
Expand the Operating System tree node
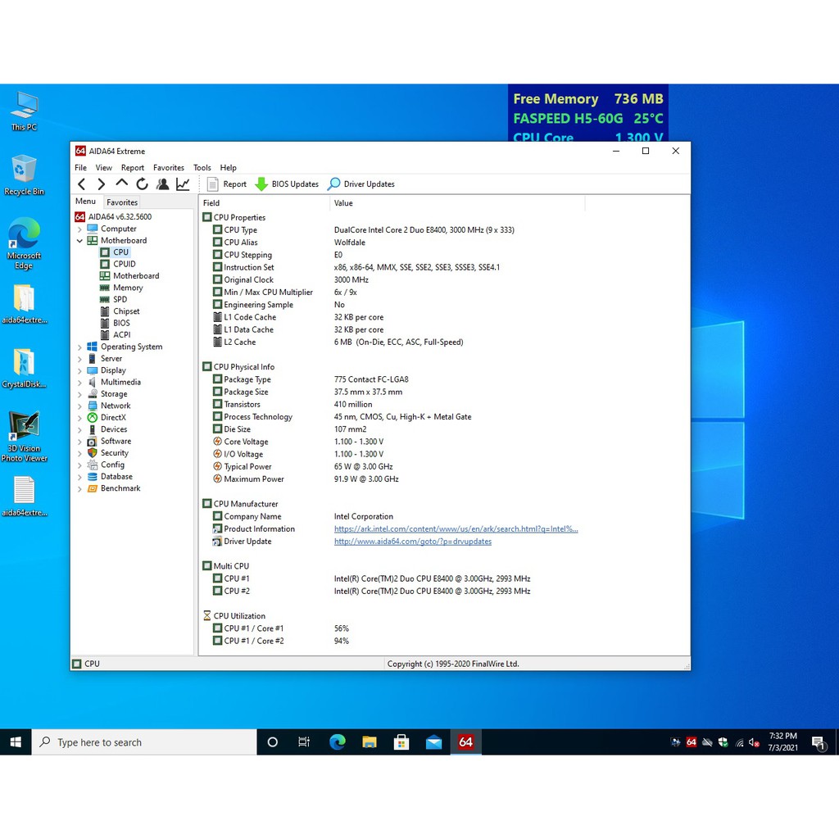pyautogui.click(x=79, y=347)
